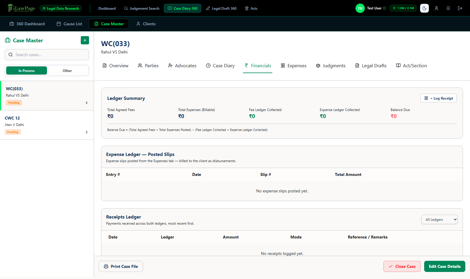
Task: Switch to Clients tab
Action: click(x=146, y=24)
